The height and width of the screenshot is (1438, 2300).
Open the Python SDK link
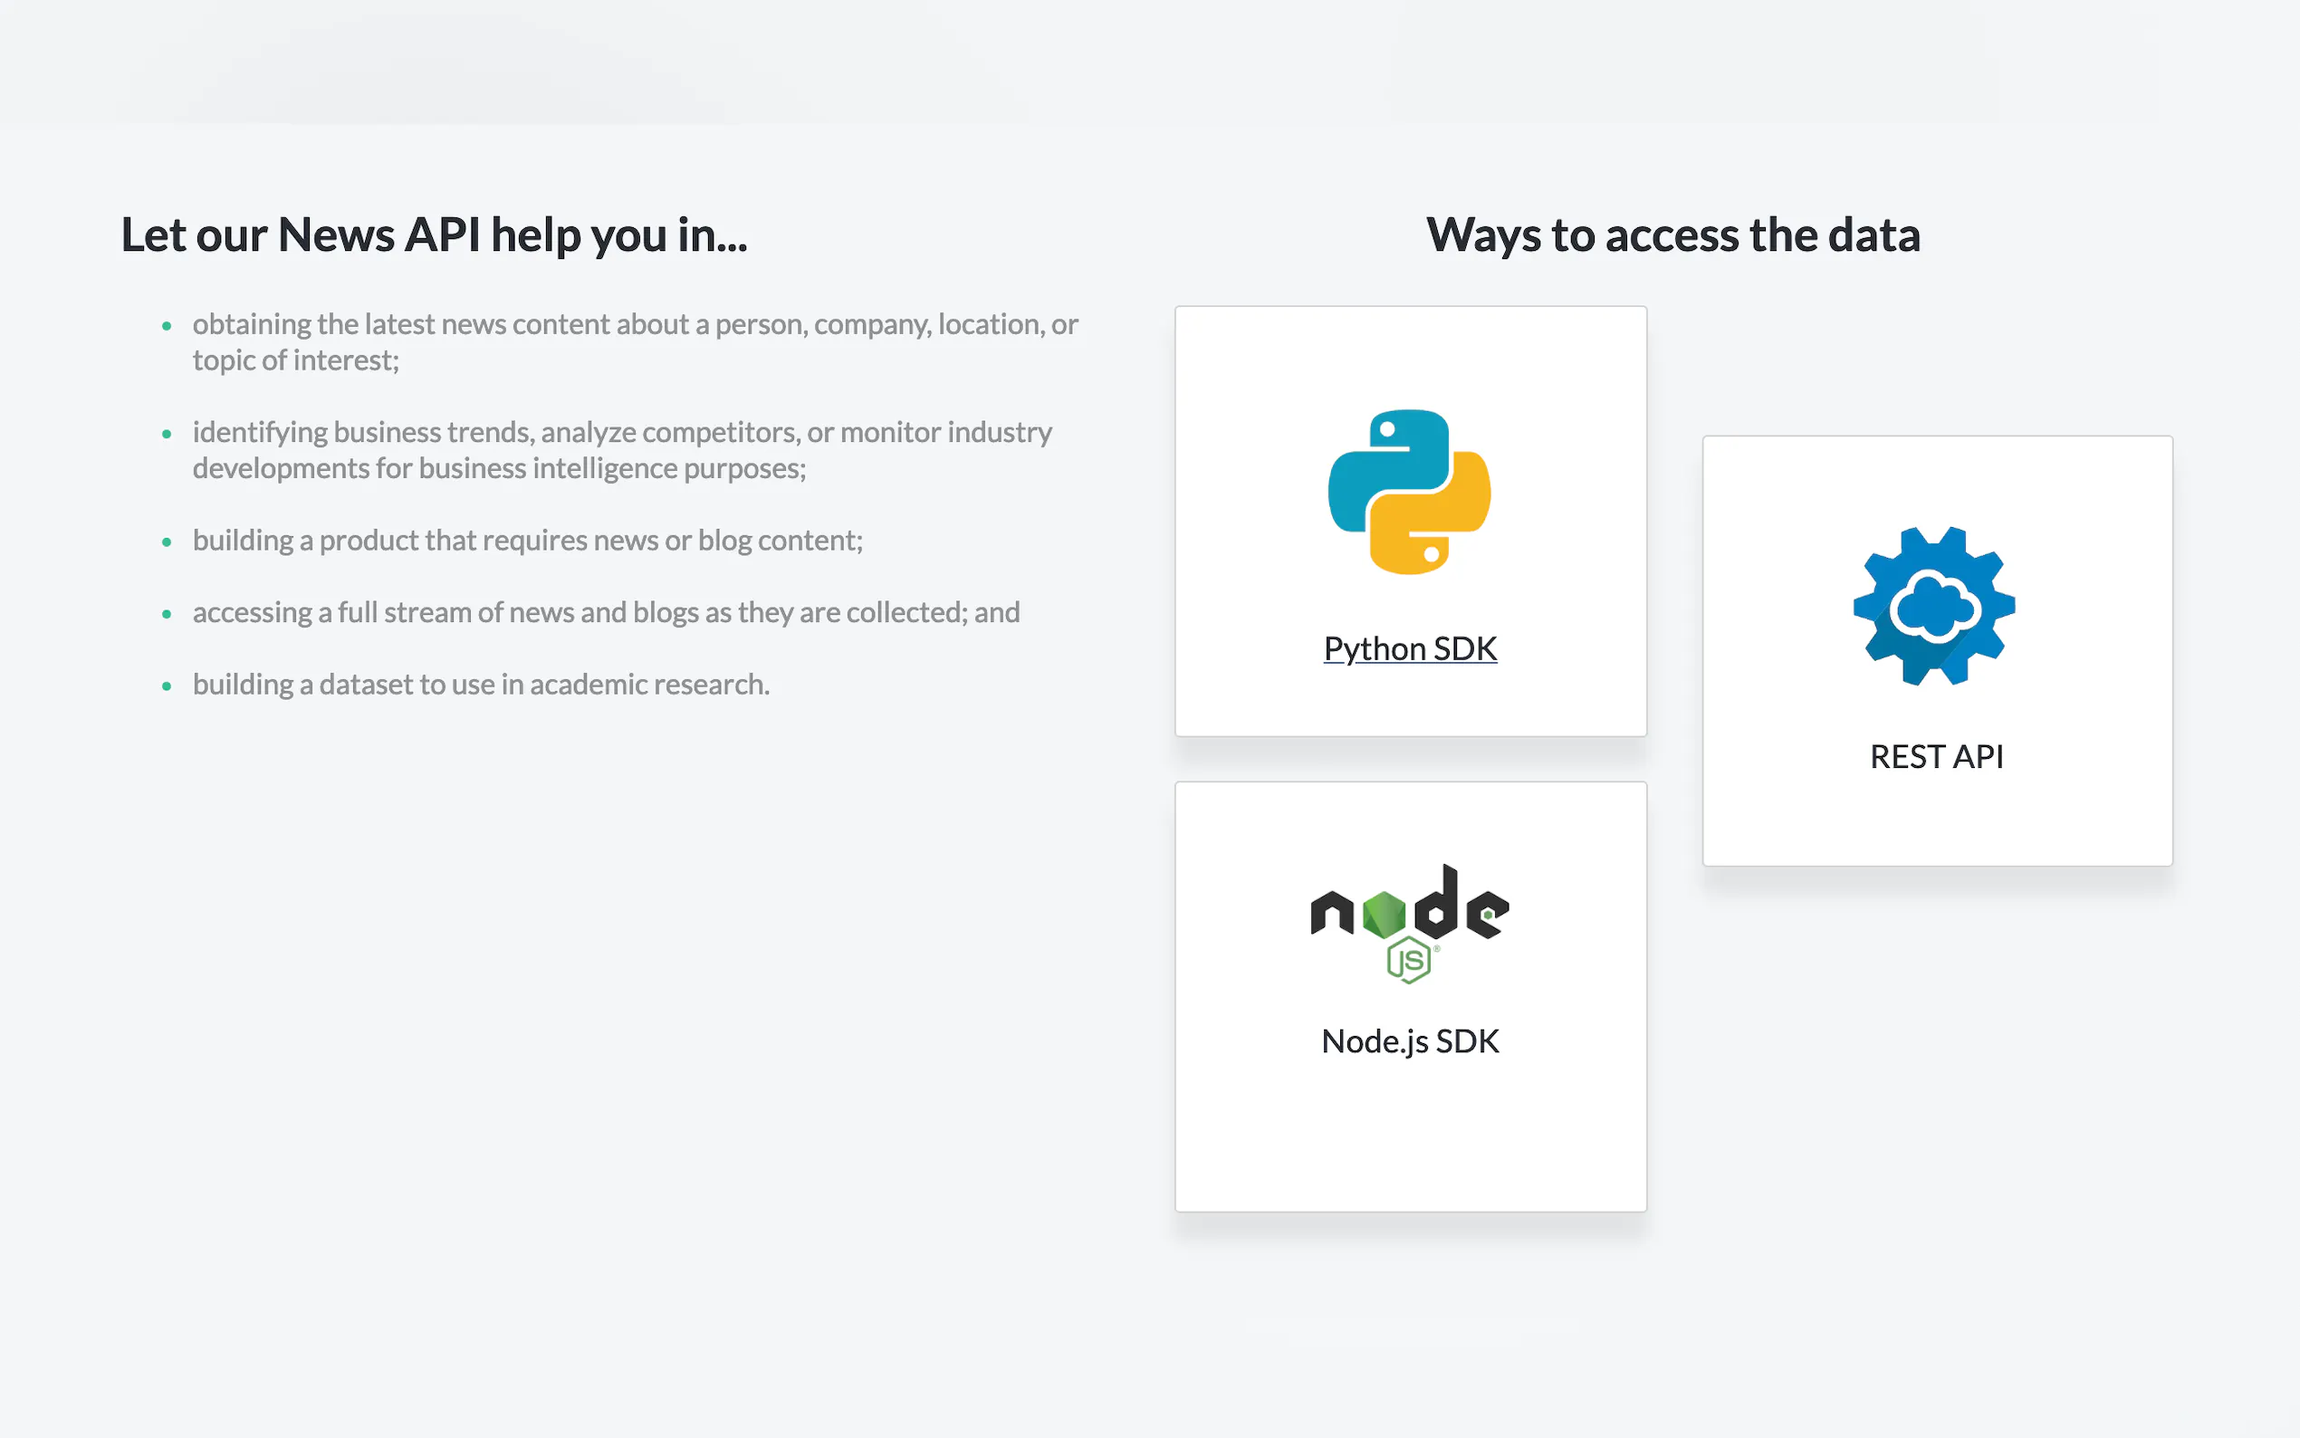1410,648
